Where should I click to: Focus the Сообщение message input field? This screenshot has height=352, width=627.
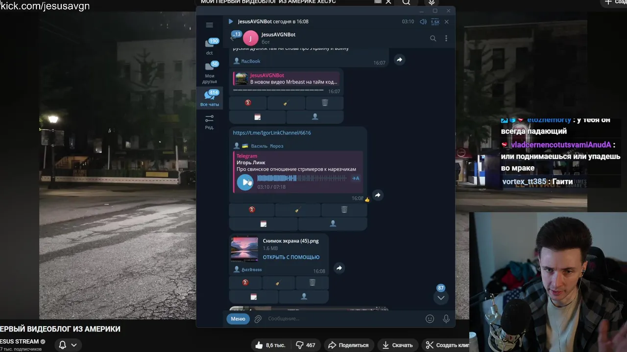pyautogui.click(x=343, y=319)
